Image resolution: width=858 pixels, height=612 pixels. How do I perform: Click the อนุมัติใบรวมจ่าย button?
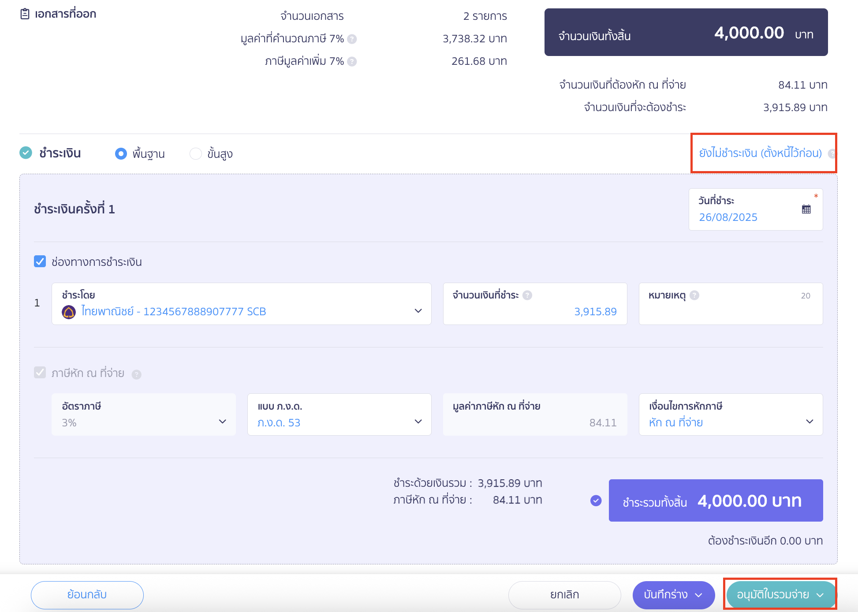pos(780,595)
